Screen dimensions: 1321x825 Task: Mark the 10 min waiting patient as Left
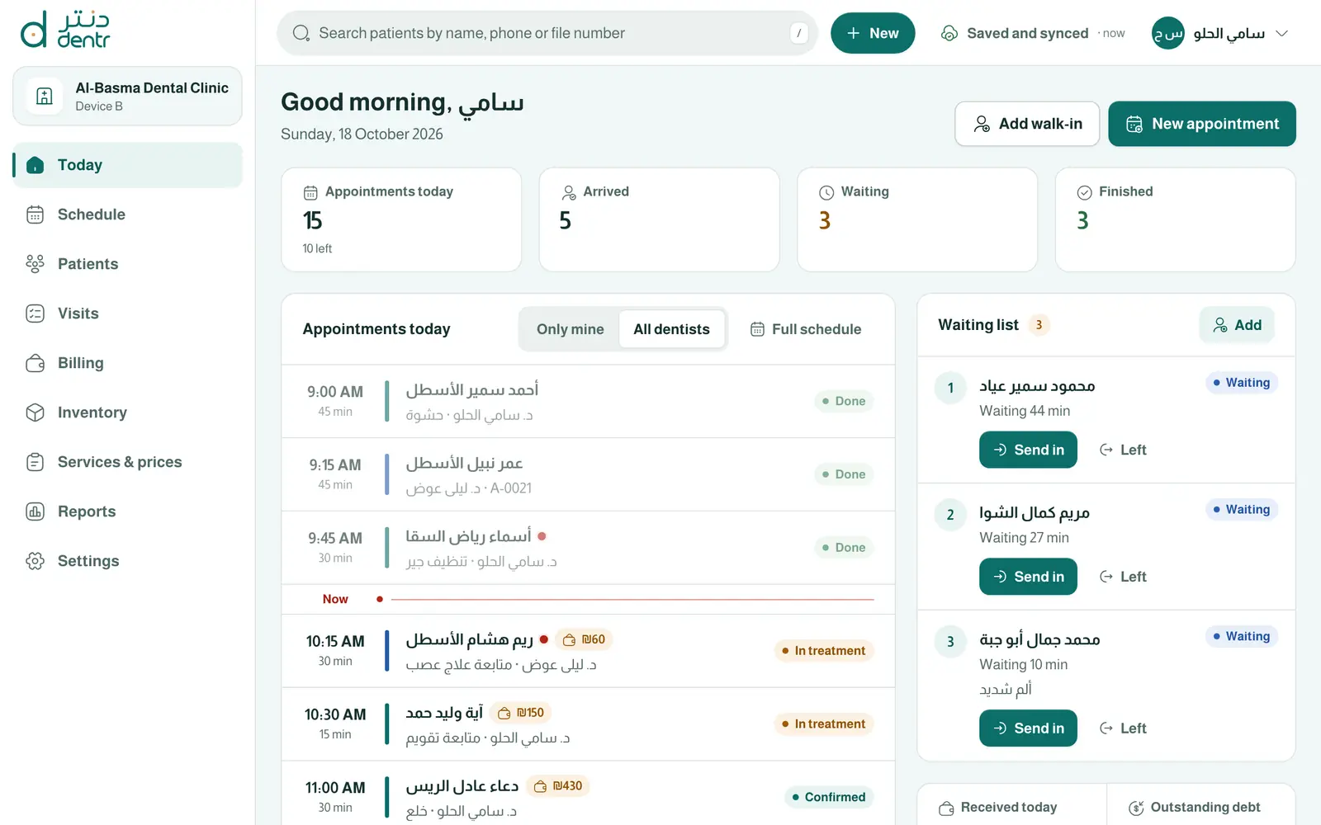pyautogui.click(x=1123, y=728)
